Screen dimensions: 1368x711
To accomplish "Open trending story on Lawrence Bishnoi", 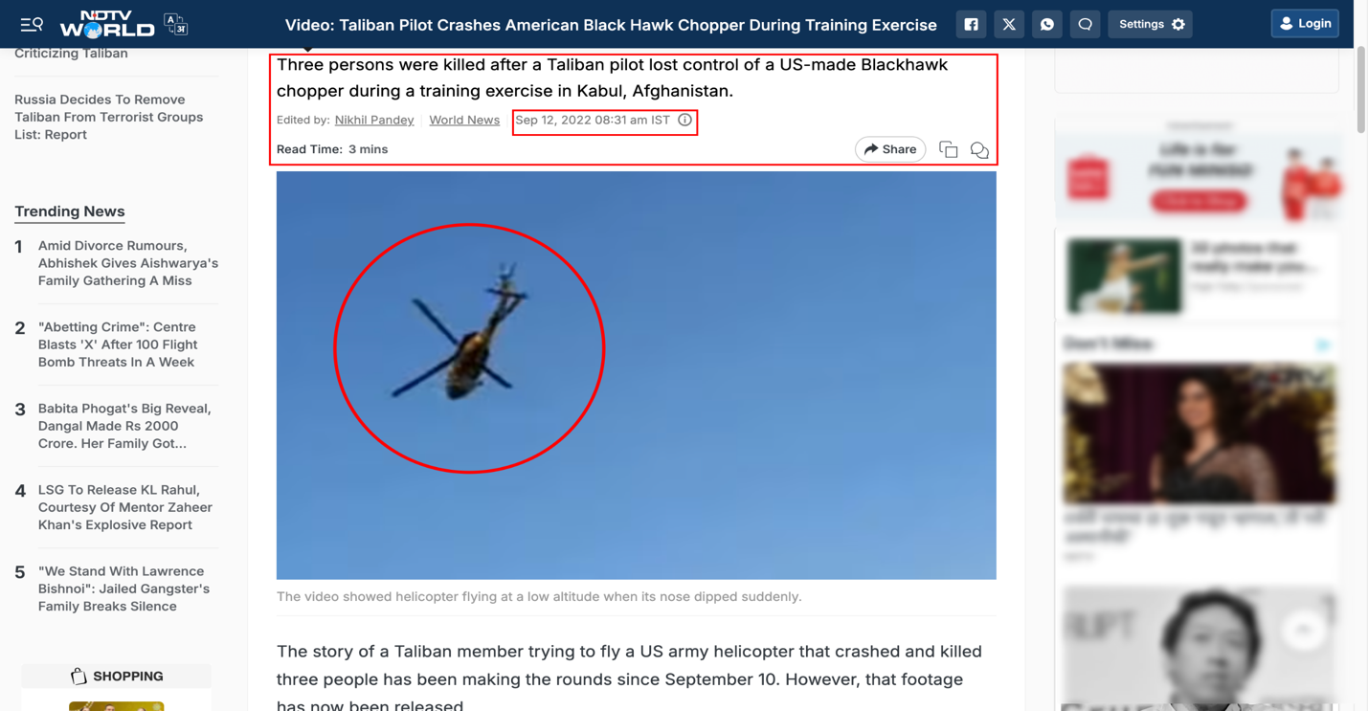I will [124, 589].
